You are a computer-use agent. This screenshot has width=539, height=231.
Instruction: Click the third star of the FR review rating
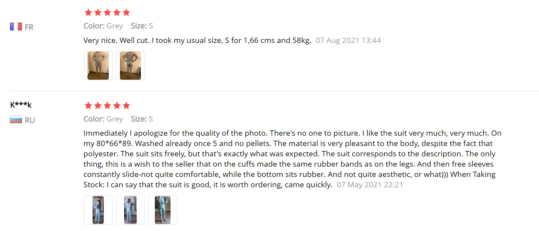tap(107, 13)
